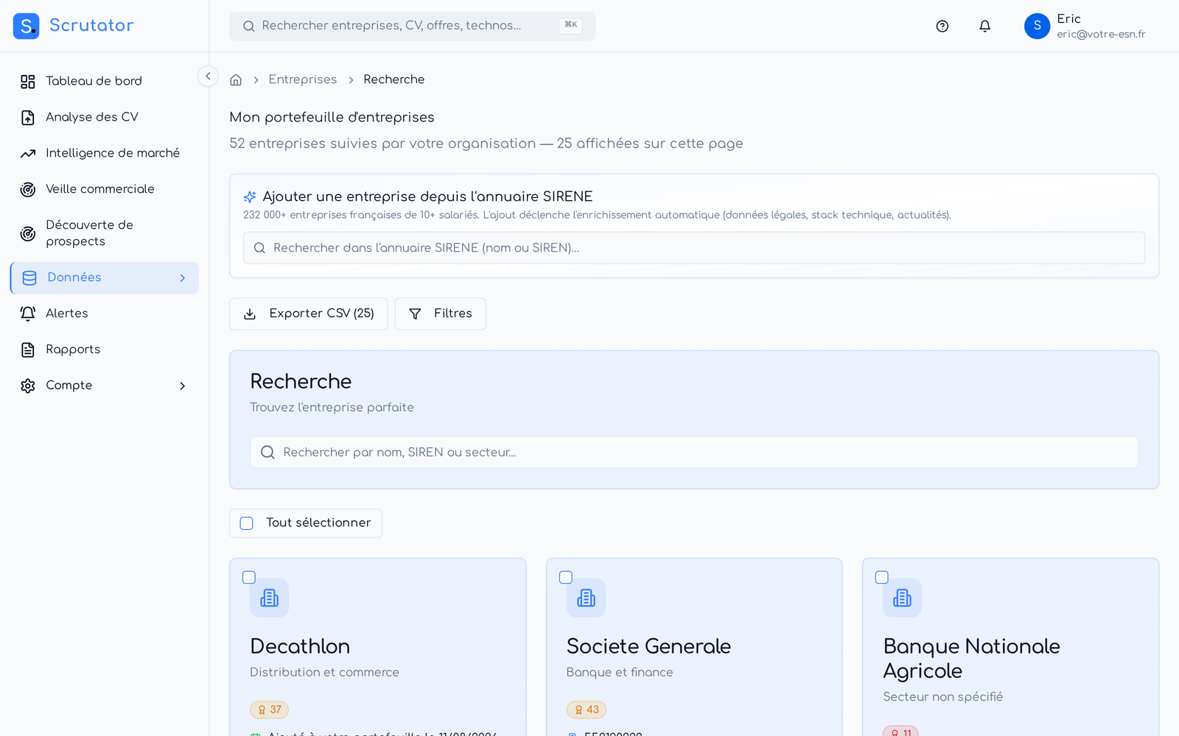The height and width of the screenshot is (736, 1179).
Task: Click the sparkle icon beside SIRENE heading
Action: pyautogui.click(x=250, y=197)
